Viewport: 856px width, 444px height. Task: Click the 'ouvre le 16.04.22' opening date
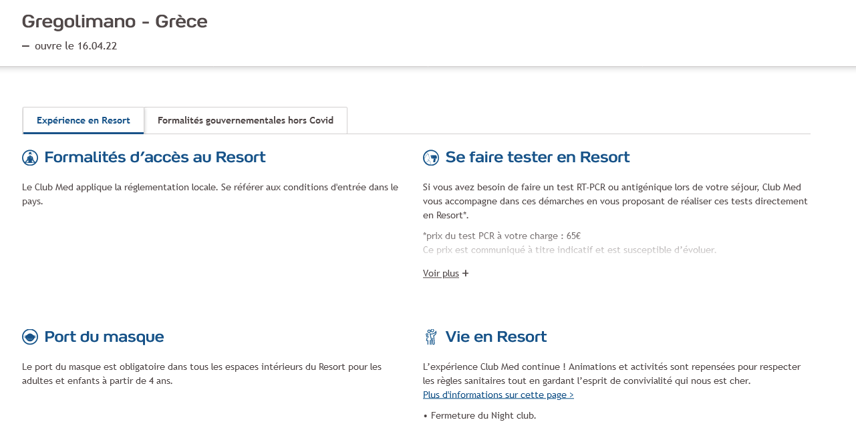tap(76, 46)
